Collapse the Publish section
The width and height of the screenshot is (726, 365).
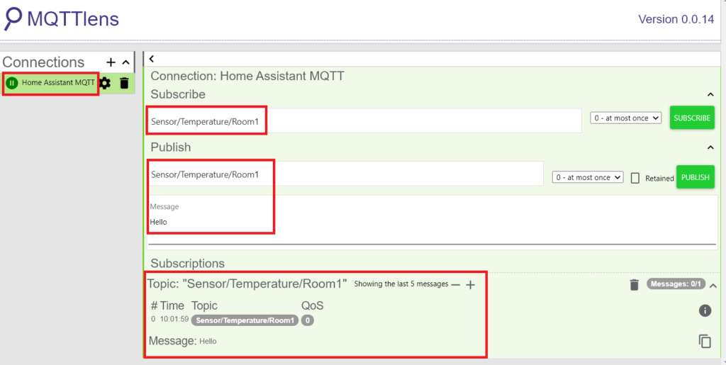coord(710,147)
